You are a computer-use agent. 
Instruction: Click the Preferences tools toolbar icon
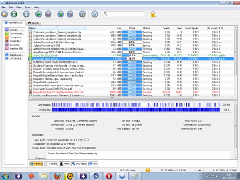point(82,14)
